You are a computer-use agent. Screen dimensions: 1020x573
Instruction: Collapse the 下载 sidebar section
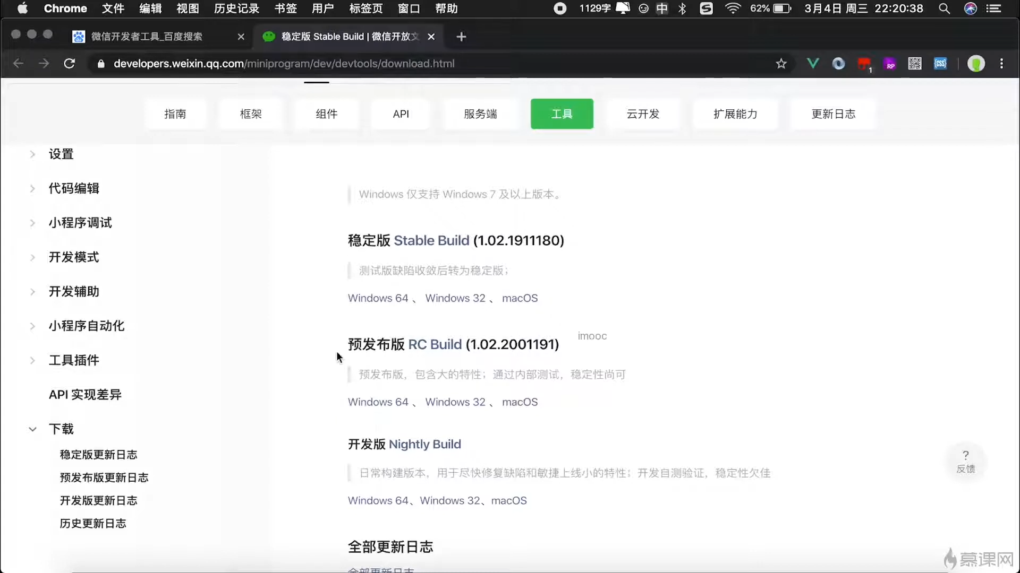pos(32,429)
